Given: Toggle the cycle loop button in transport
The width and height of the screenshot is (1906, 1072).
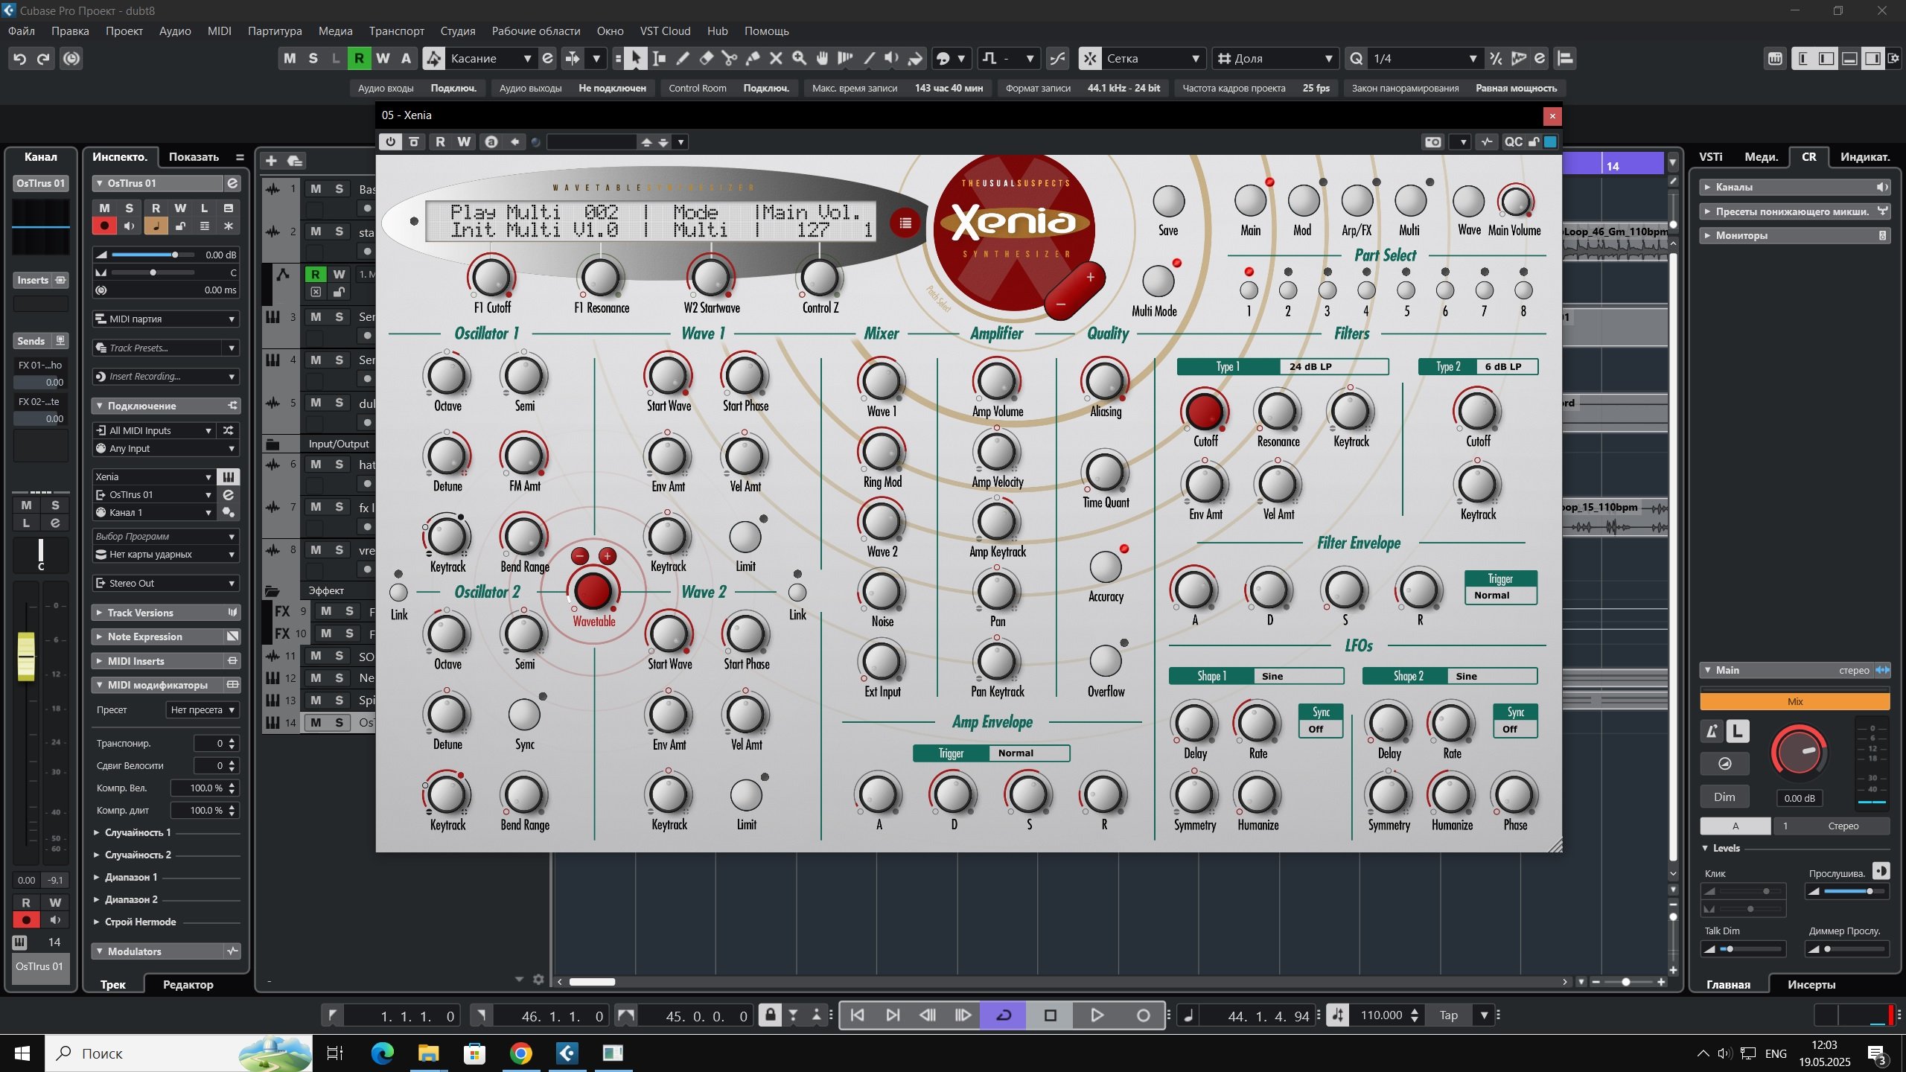Looking at the screenshot, I should [1003, 1015].
